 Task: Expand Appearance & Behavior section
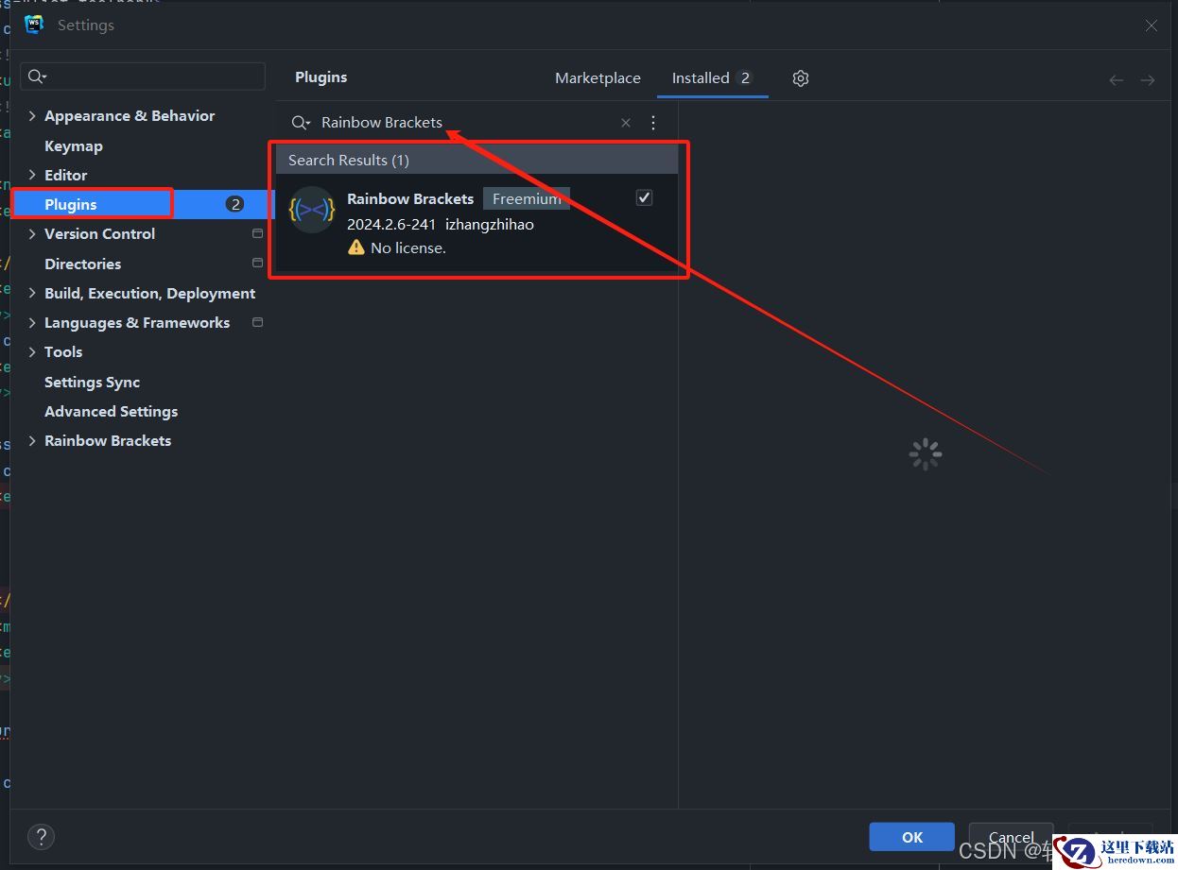pyautogui.click(x=32, y=115)
